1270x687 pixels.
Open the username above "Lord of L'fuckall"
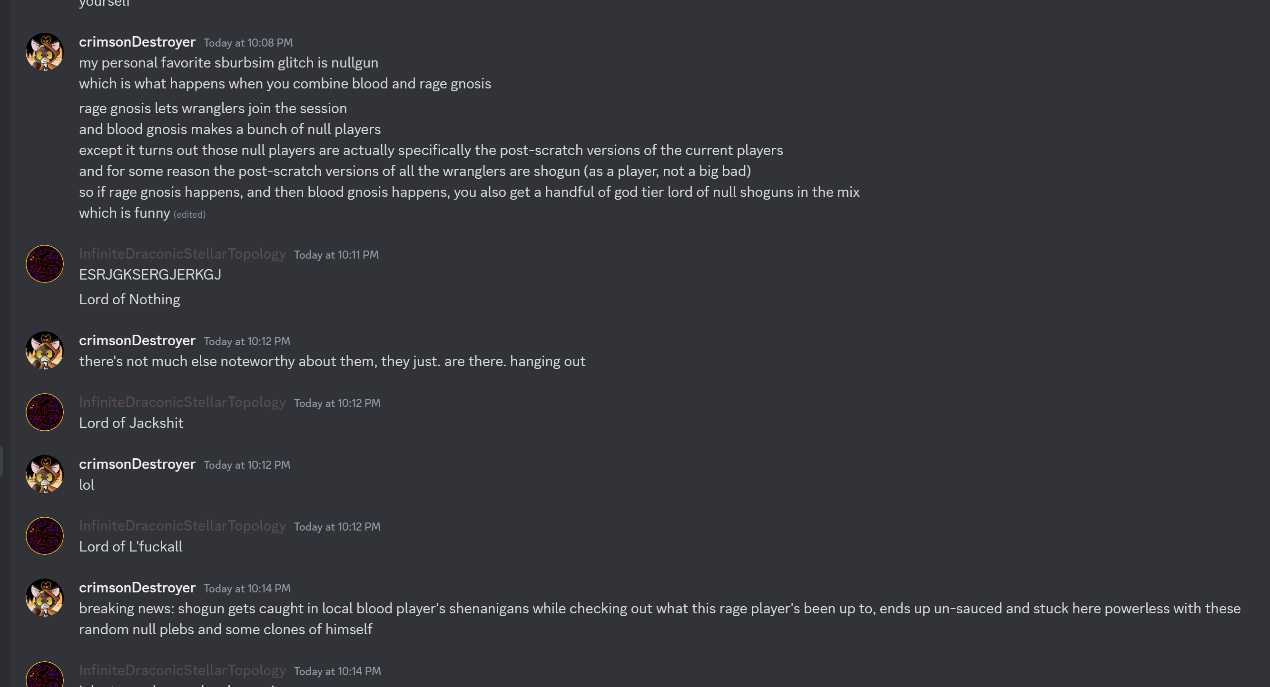[x=182, y=526]
